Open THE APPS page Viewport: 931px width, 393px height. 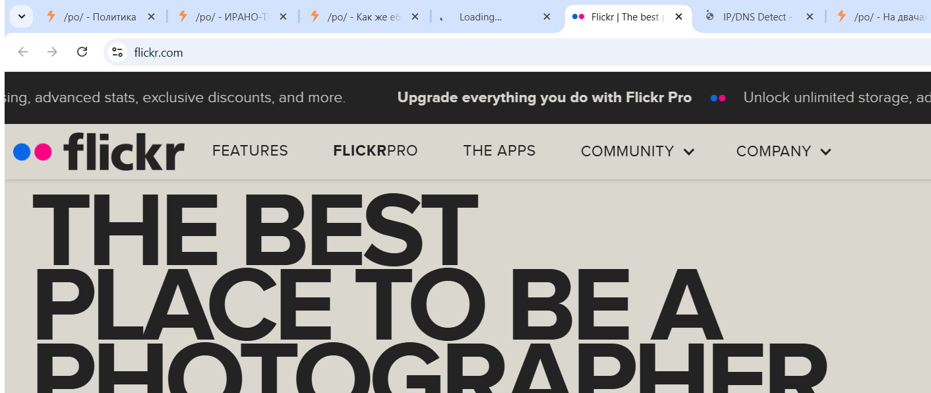pyautogui.click(x=499, y=151)
